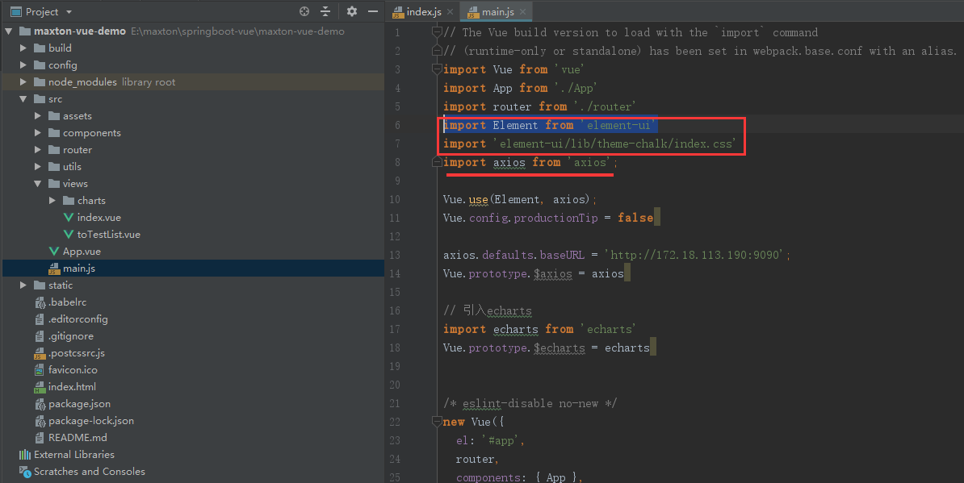Open the Project view dropdown arrow
Screen dimensions: 964x483
click(69, 11)
